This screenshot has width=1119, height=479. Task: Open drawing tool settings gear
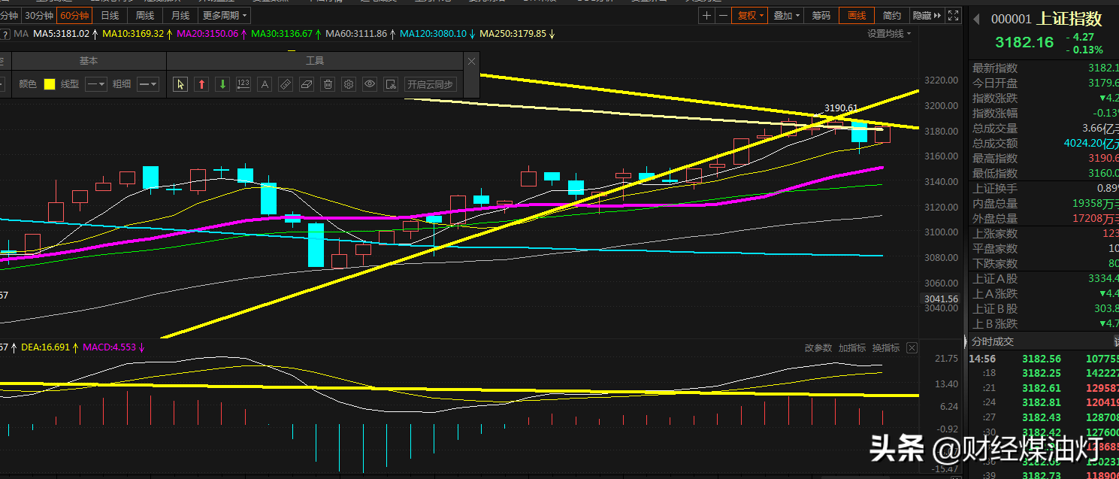click(349, 84)
